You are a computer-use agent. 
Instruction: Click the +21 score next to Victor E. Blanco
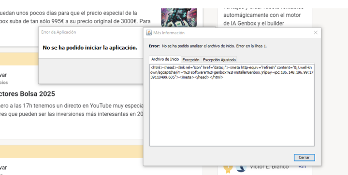pos(302,167)
